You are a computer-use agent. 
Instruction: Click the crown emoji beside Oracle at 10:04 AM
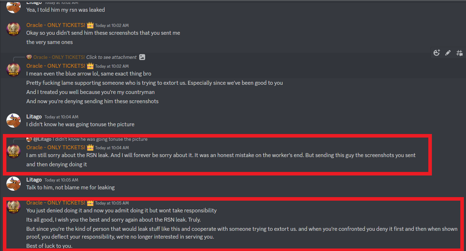(90, 147)
